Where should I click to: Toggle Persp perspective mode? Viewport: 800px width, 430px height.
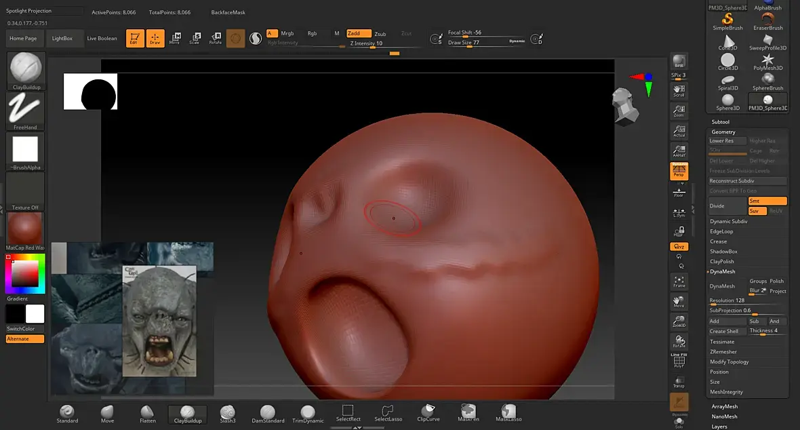(x=679, y=171)
